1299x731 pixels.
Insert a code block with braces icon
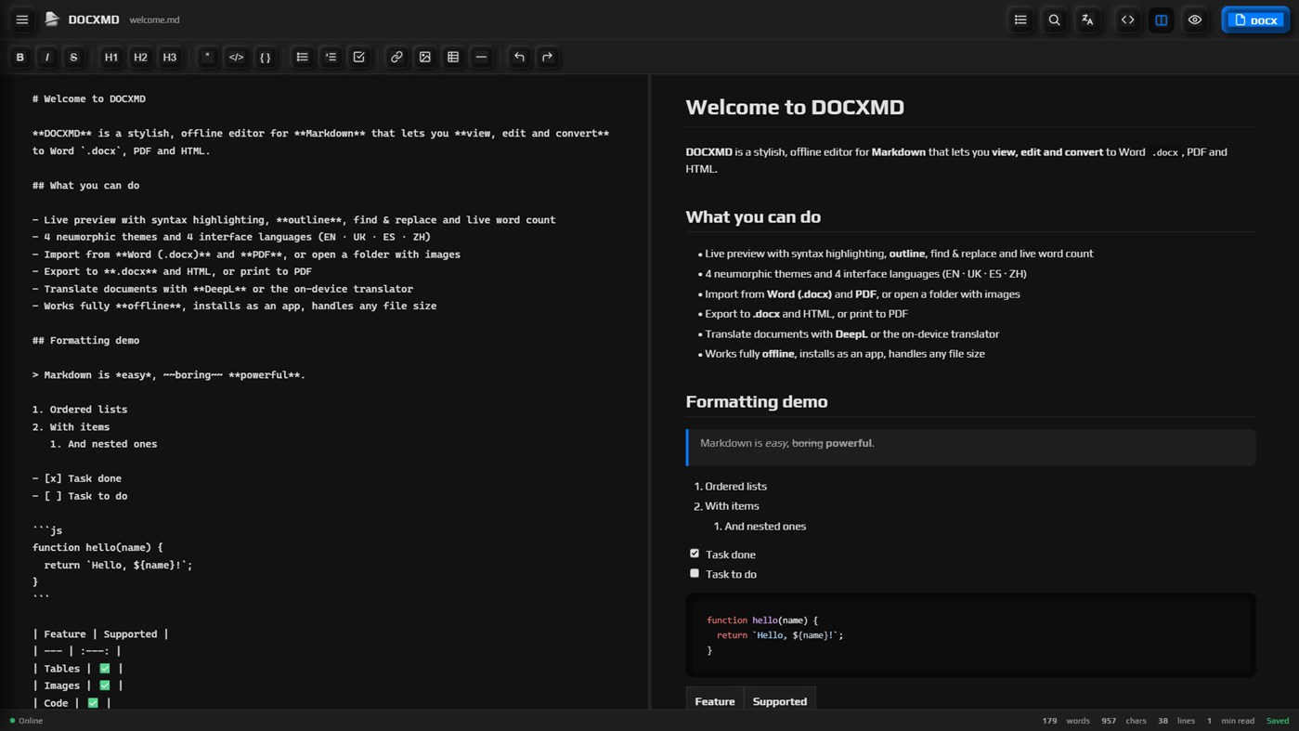(x=266, y=58)
